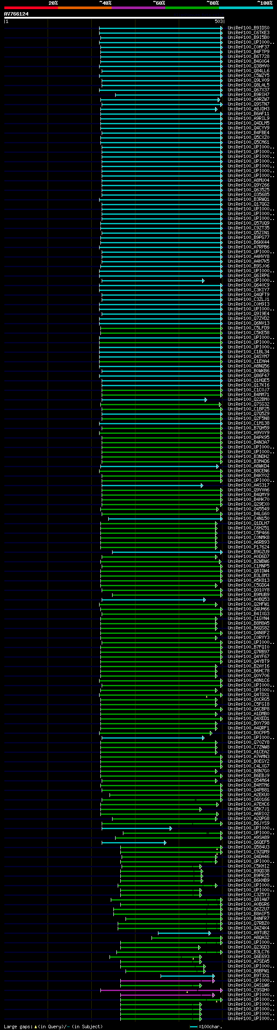Select the UniRef100_Q38HV0 label
Viewport: 277px width, 1030px height.
tap(248, 66)
